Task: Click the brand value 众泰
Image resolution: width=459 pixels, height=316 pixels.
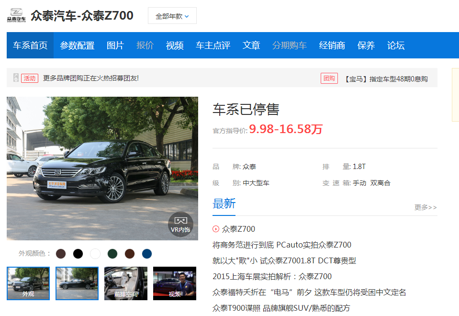Action: coord(249,167)
